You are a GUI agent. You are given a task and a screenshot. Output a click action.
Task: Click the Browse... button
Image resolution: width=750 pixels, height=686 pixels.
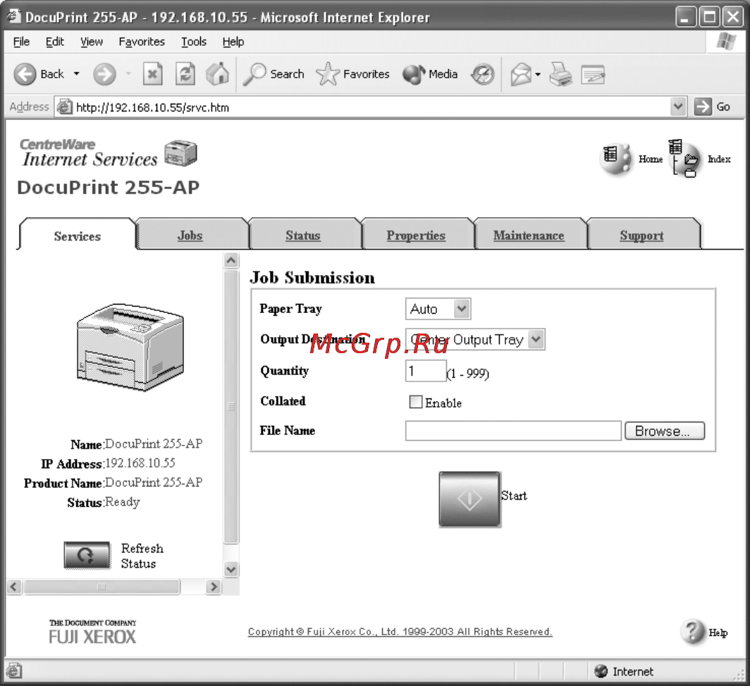click(665, 431)
